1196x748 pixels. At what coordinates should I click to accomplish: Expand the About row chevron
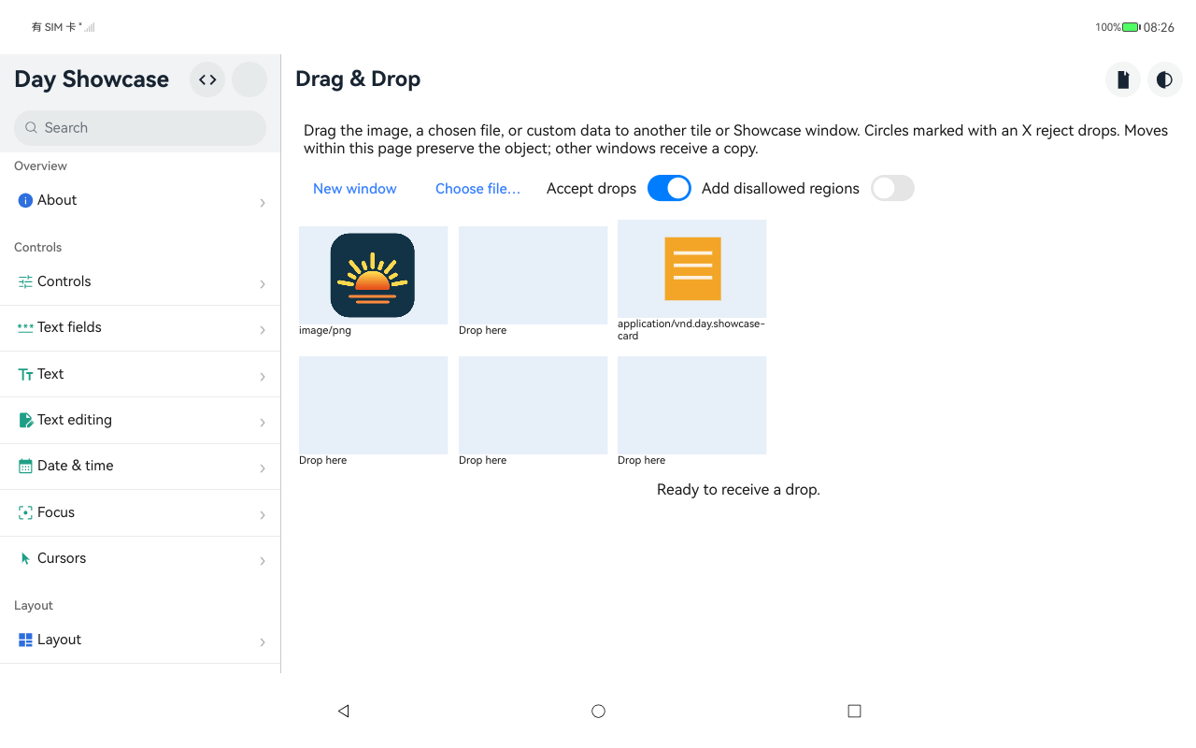pos(263,202)
